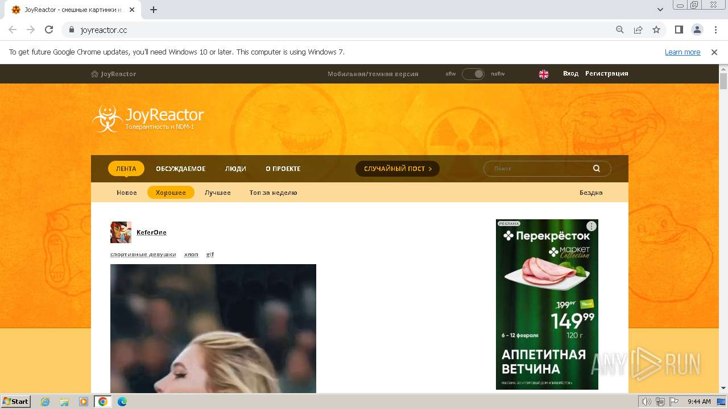
Task: Open Chrome profile avatar
Action: click(x=697, y=30)
